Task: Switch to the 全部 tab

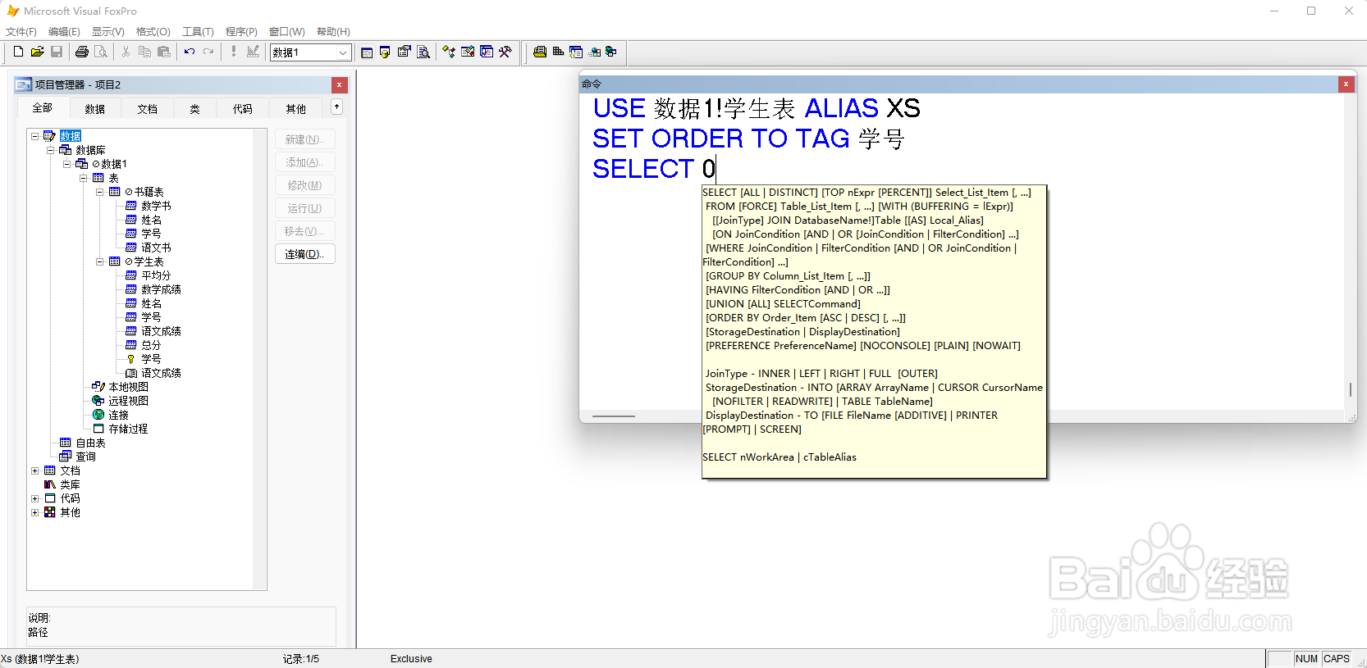Action: (x=42, y=108)
